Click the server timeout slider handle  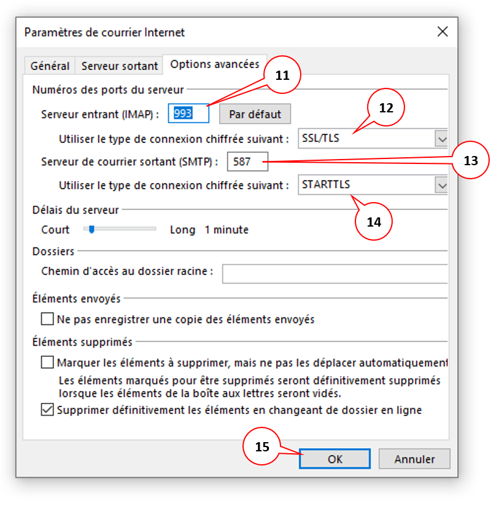tap(91, 229)
